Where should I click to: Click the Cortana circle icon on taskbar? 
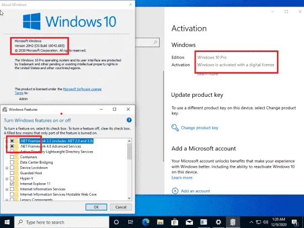(116, 222)
